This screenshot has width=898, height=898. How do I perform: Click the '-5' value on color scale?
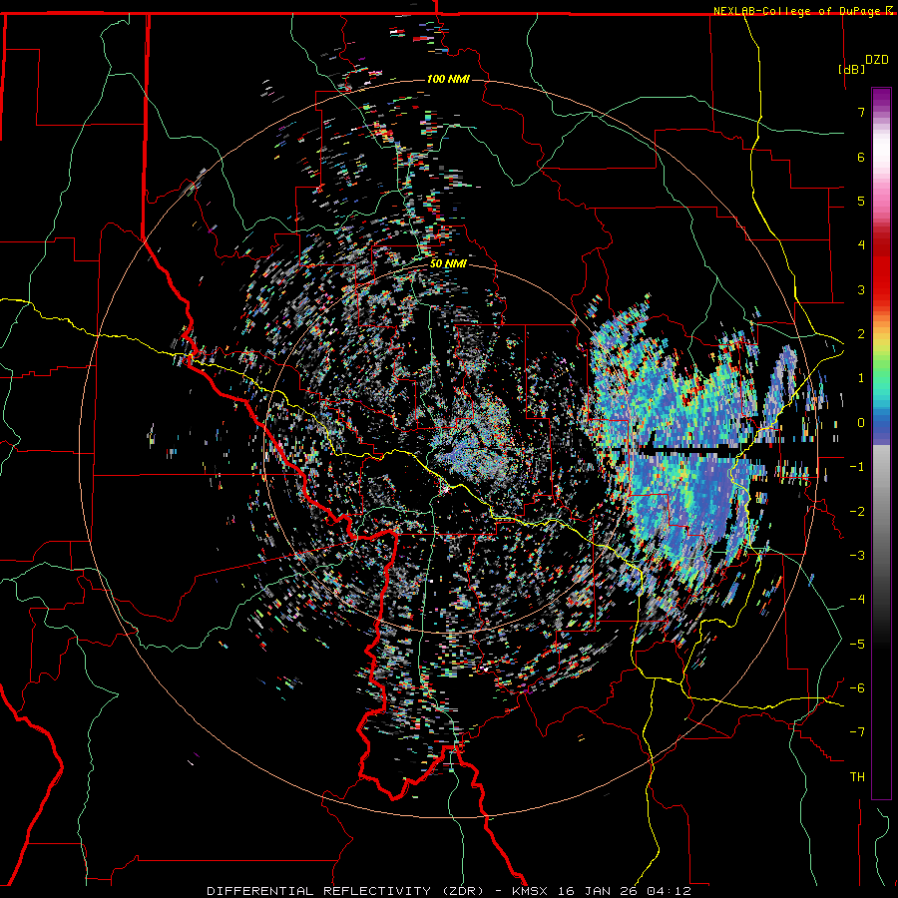click(x=857, y=645)
